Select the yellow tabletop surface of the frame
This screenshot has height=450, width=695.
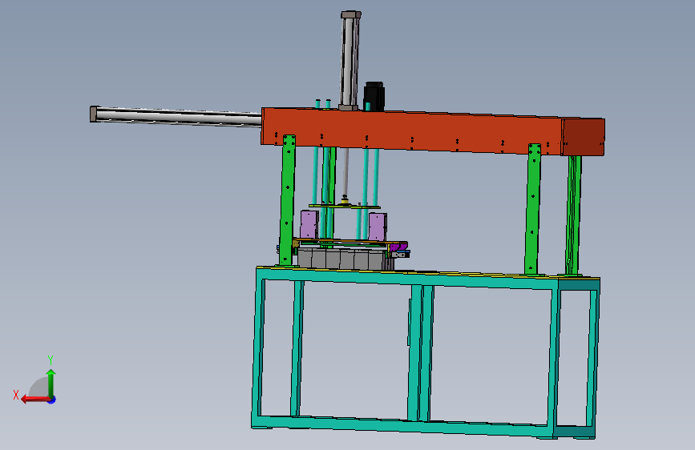click(x=428, y=273)
